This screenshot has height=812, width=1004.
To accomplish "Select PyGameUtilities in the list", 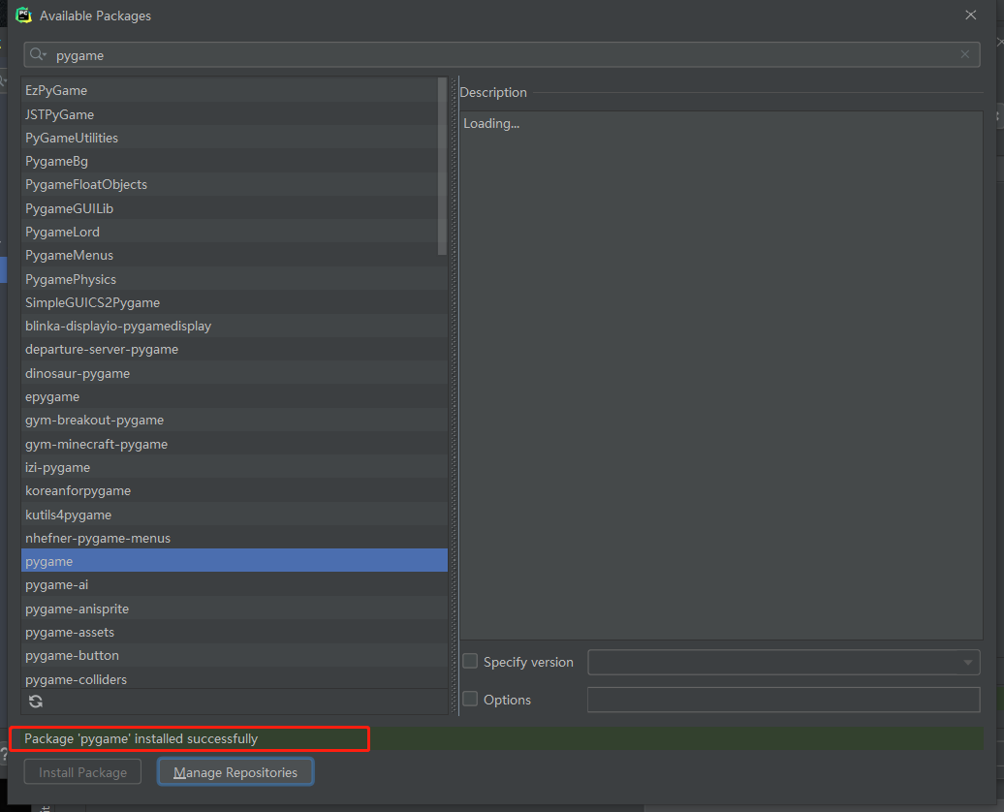I will click(235, 138).
